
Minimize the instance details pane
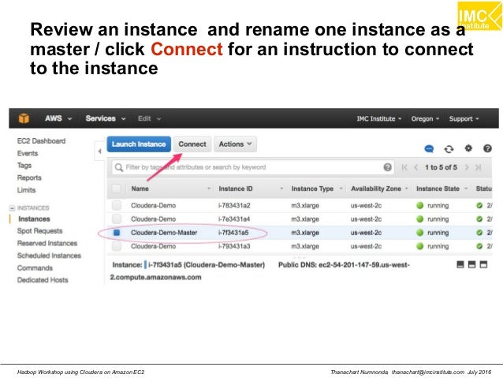click(460, 264)
